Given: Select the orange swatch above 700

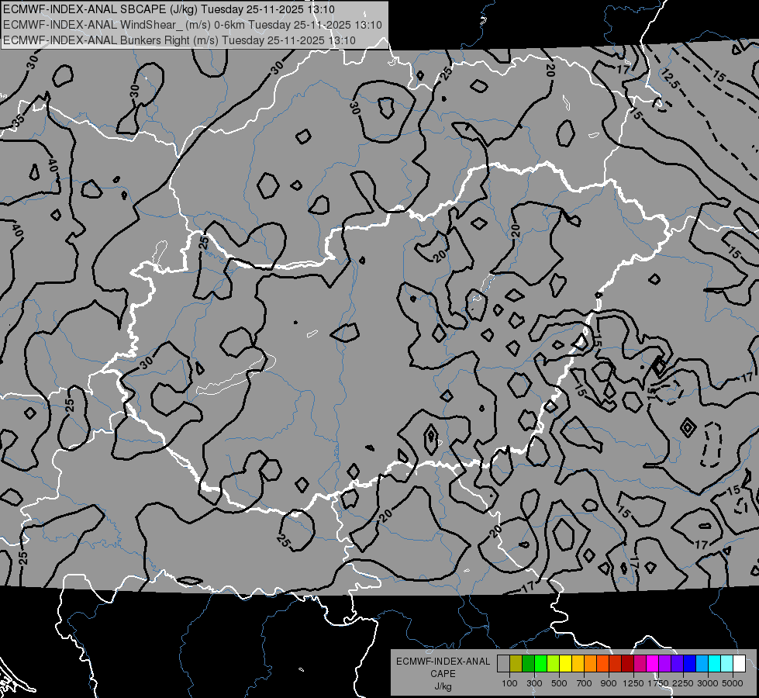Looking at the screenshot, I should [590, 664].
